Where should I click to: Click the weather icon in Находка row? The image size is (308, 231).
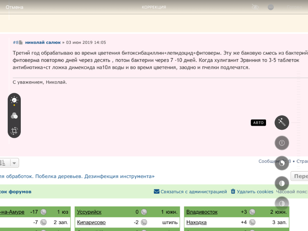tap(252, 222)
